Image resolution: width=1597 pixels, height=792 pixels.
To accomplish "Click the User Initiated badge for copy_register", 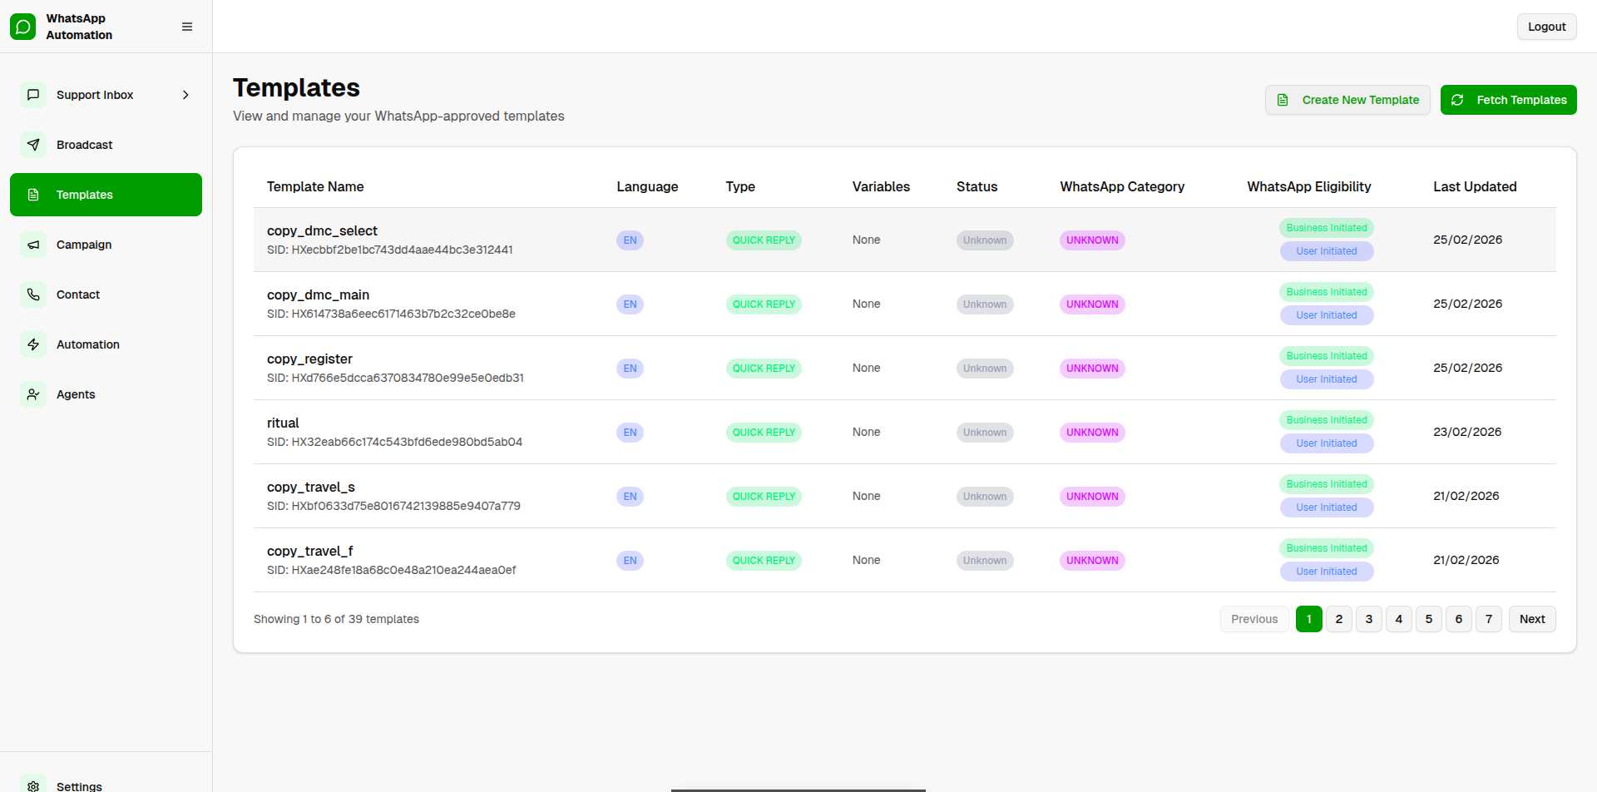I will point(1326,379).
